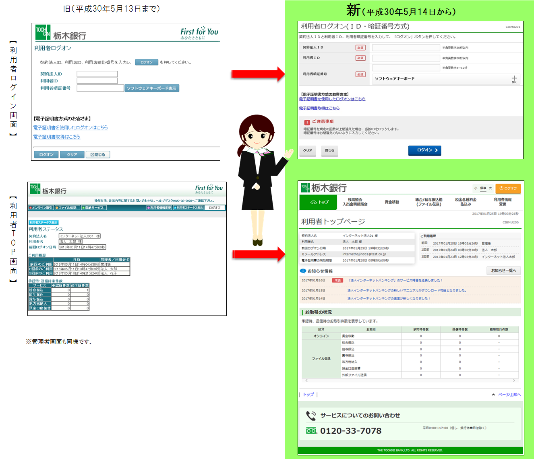Click the red ご注意事項 warning icon
Viewport: 534px width, 459px height.
pos(307,122)
